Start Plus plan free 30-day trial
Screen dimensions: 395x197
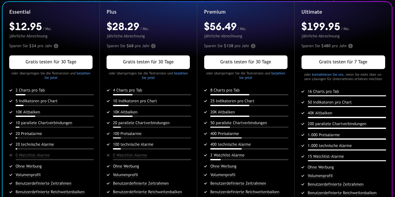coord(148,62)
